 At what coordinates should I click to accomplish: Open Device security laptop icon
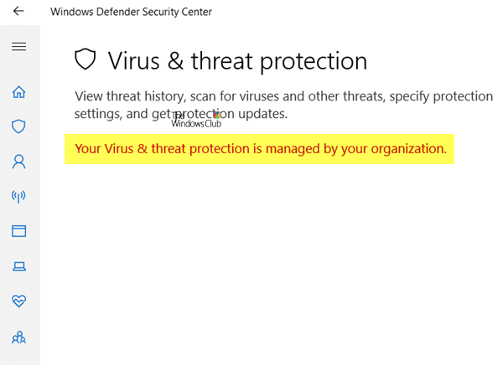[x=18, y=266]
